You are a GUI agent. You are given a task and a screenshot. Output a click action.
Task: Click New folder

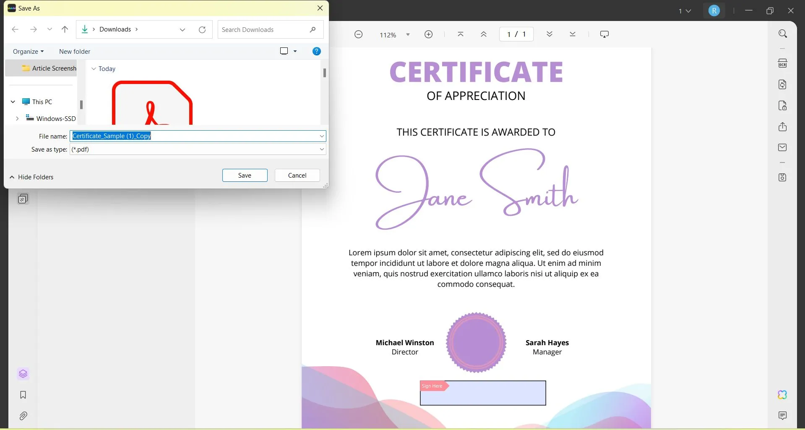coord(75,52)
